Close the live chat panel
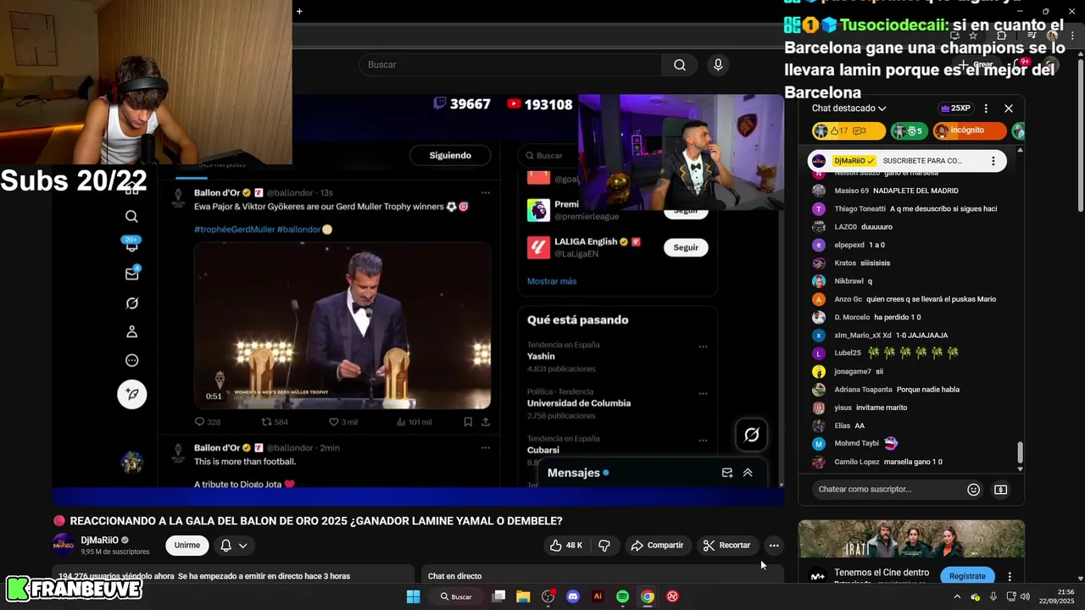Image resolution: width=1085 pixels, height=610 pixels. [1009, 108]
